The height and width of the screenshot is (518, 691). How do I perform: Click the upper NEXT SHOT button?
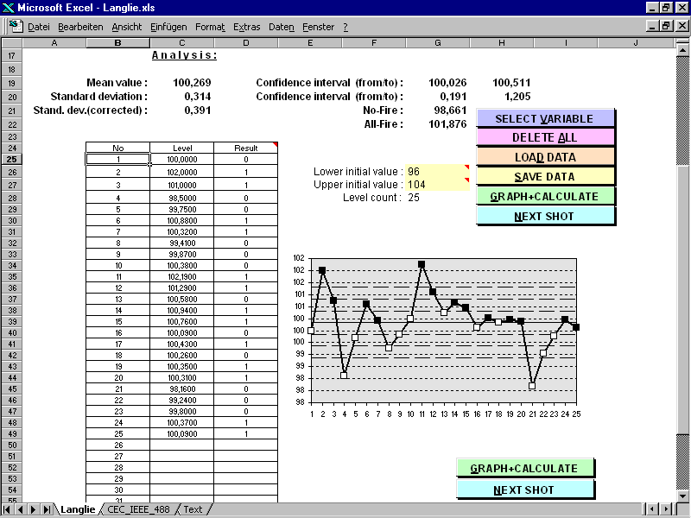click(x=545, y=217)
